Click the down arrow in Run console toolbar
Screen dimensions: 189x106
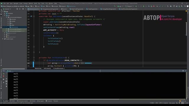tap(6, 76)
